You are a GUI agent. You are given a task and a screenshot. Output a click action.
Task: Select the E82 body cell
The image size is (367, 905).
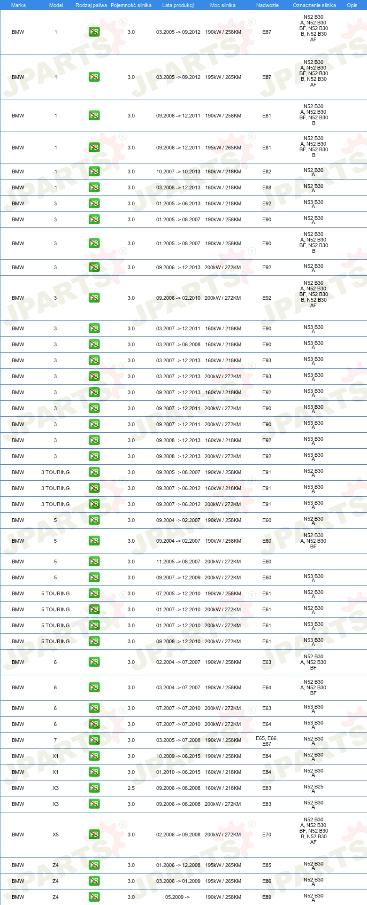coord(267,172)
